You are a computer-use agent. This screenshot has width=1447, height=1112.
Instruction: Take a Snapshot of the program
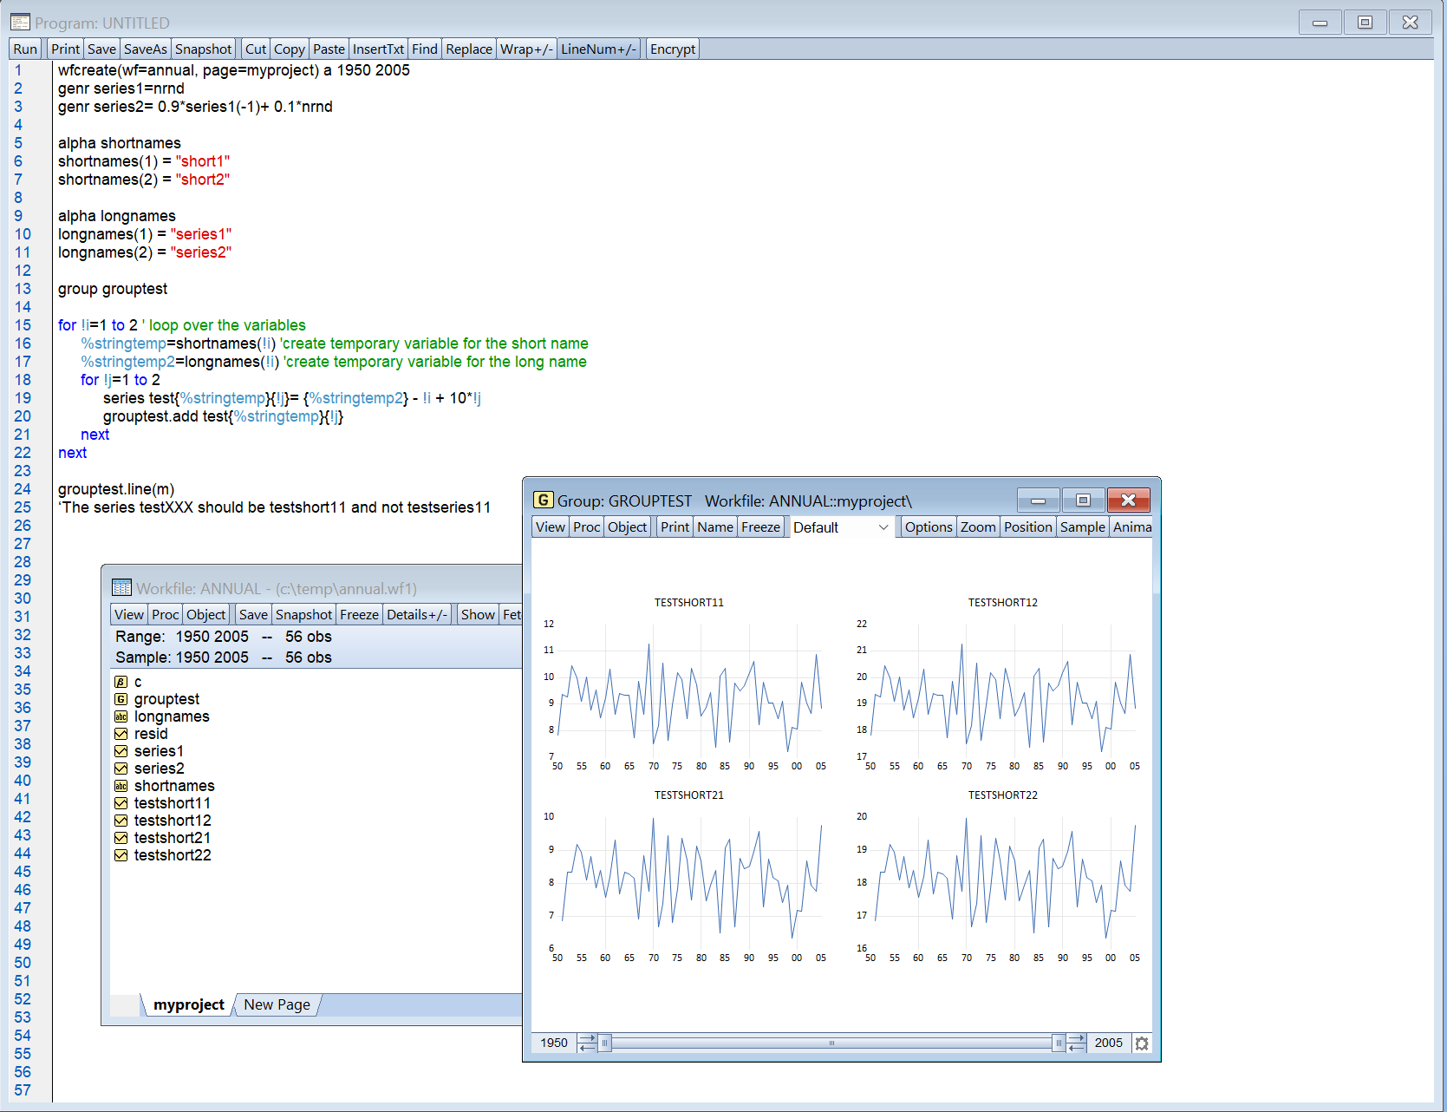pyautogui.click(x=204, y=49)
